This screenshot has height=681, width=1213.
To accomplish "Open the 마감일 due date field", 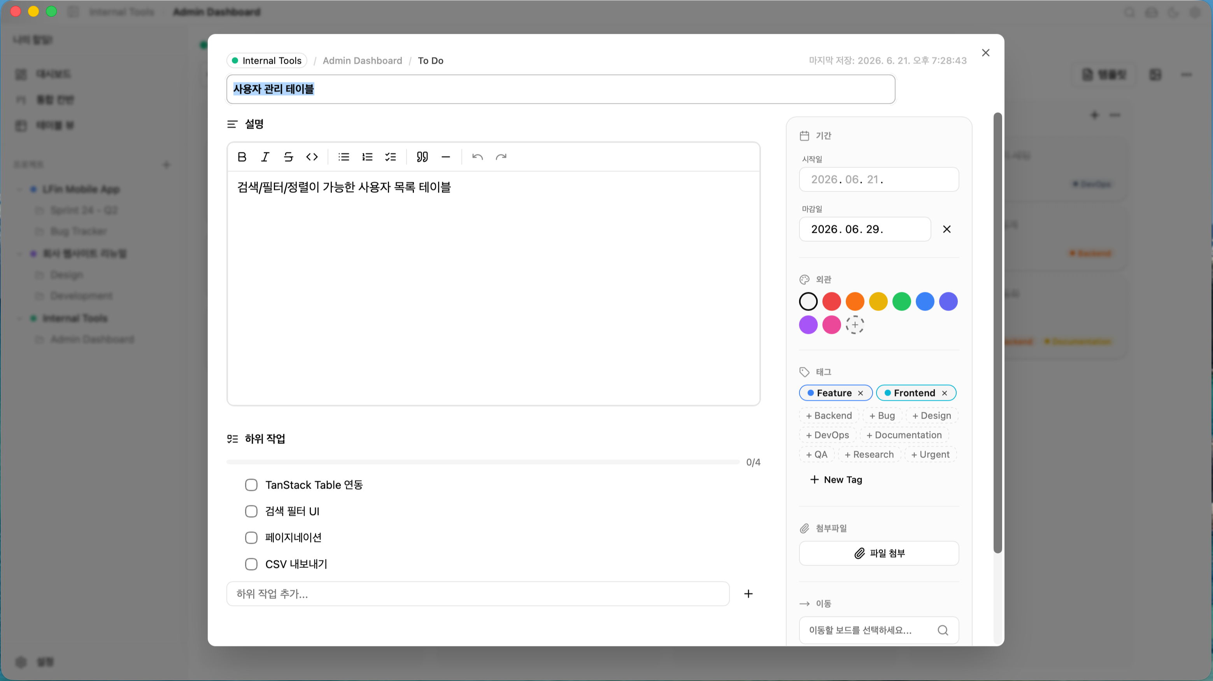I will (864, 229).
